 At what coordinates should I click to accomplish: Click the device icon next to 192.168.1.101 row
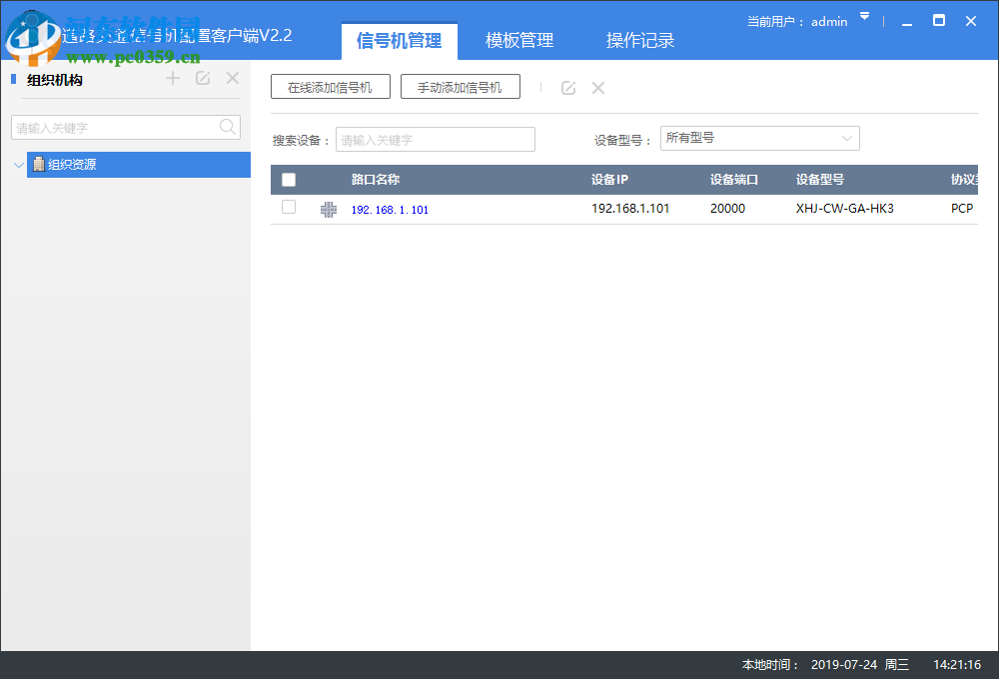328,209
